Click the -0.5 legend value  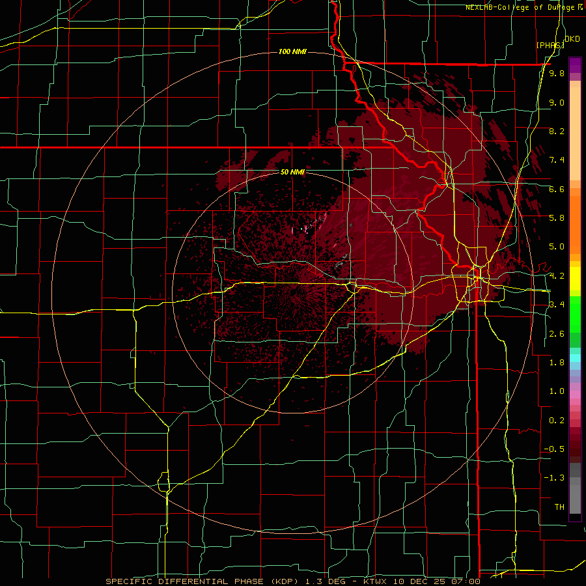click(x=554, y=449)
